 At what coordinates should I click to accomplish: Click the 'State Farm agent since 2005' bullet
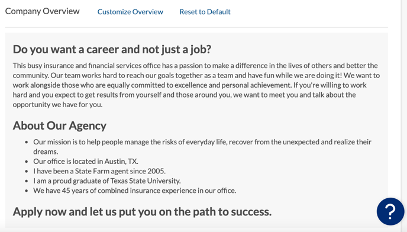point(99,171)
